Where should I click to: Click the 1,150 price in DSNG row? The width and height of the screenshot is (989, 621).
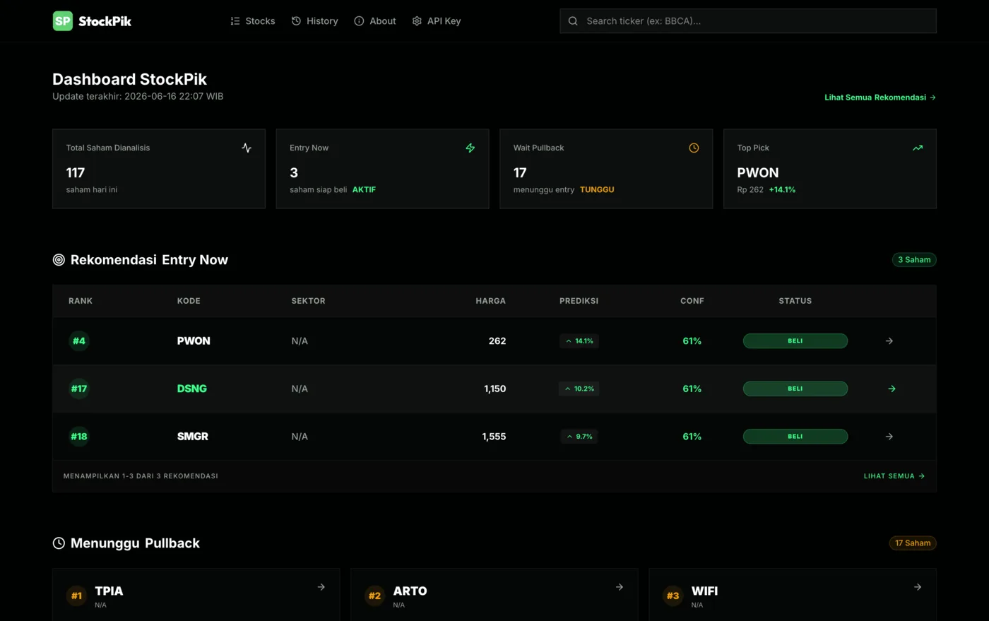tap(495, 389)
